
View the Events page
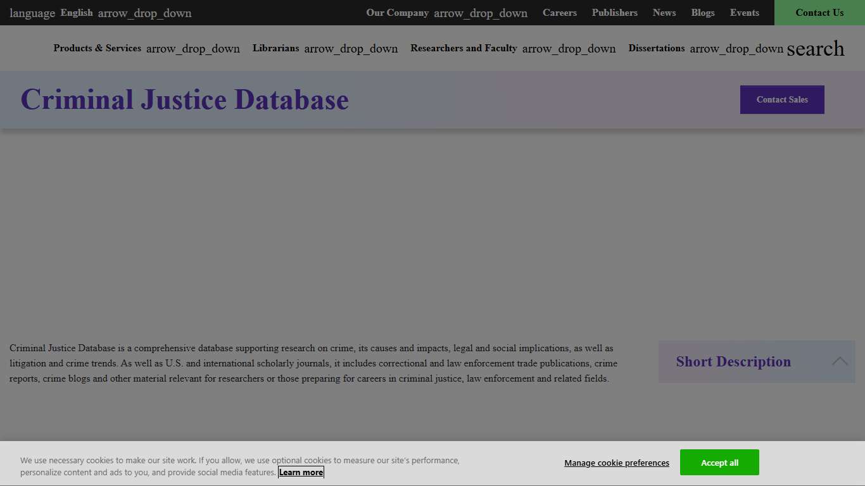tap(744, 13)
